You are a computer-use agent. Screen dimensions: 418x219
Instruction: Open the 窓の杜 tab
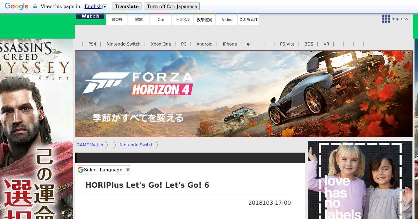click(117, 19)
